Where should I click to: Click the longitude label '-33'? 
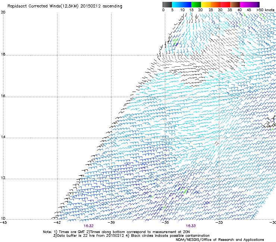click(x=219, y=223)
